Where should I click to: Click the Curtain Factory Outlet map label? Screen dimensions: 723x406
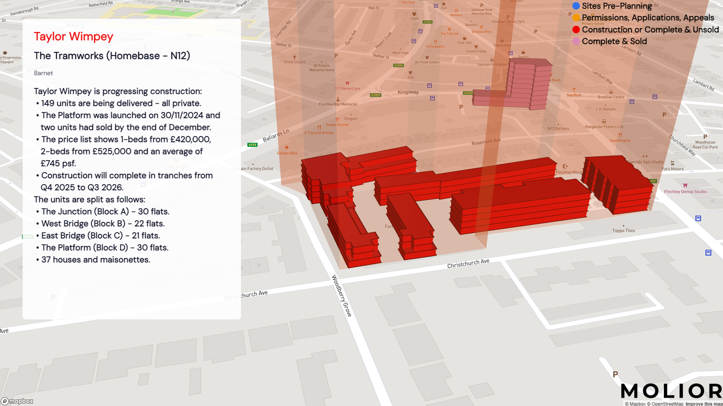253,168
